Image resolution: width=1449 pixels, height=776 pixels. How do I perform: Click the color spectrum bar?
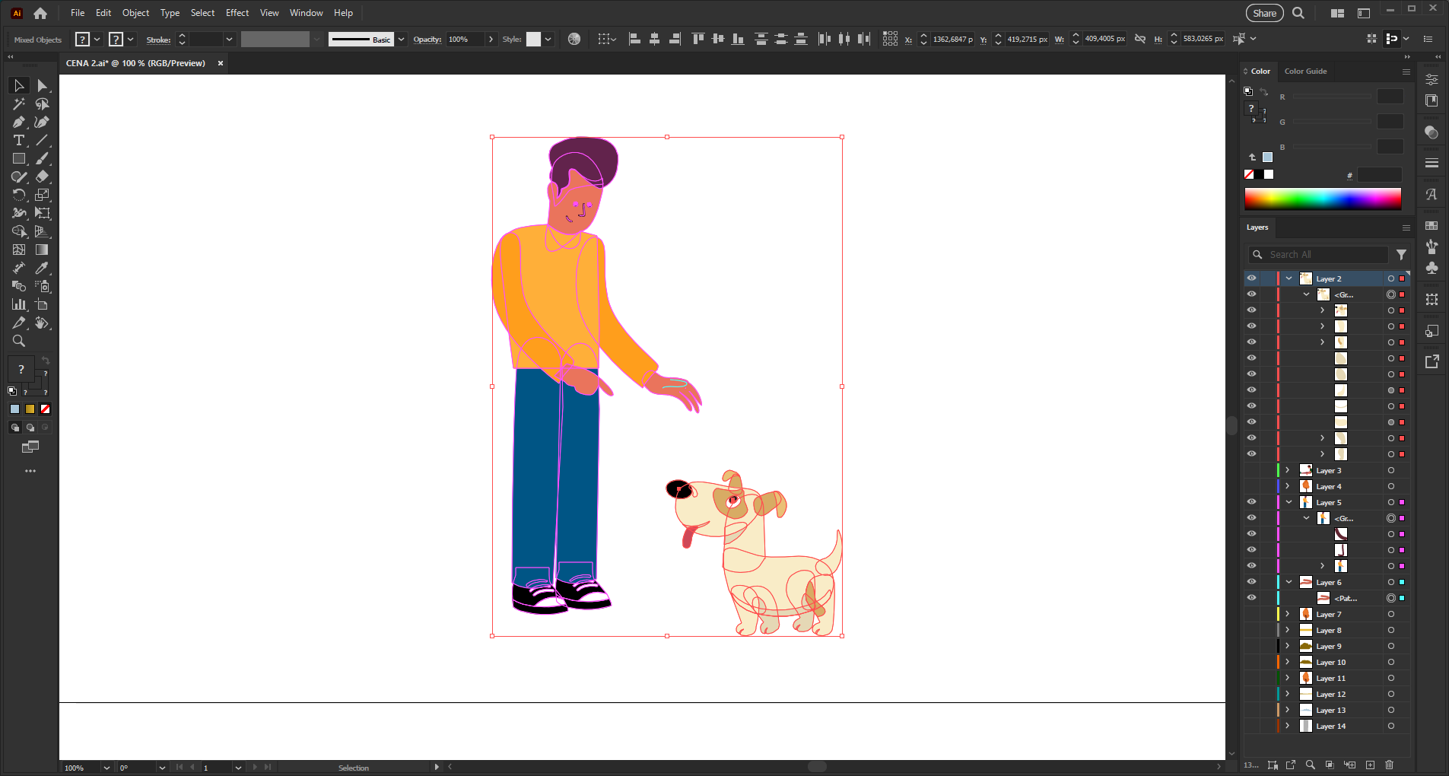pyautogui.click(x=1323, y=199)
